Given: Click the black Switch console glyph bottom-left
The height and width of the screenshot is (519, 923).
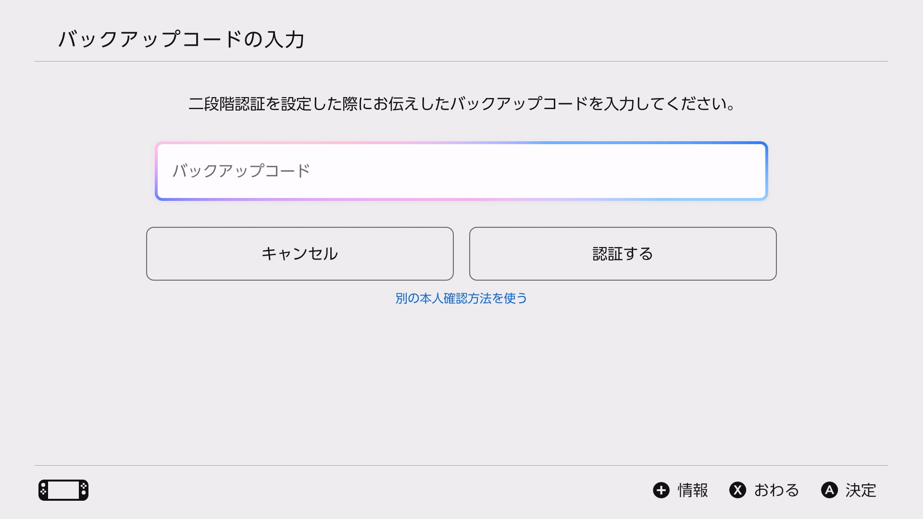Looking at the screenshot, I should [64, 491].
